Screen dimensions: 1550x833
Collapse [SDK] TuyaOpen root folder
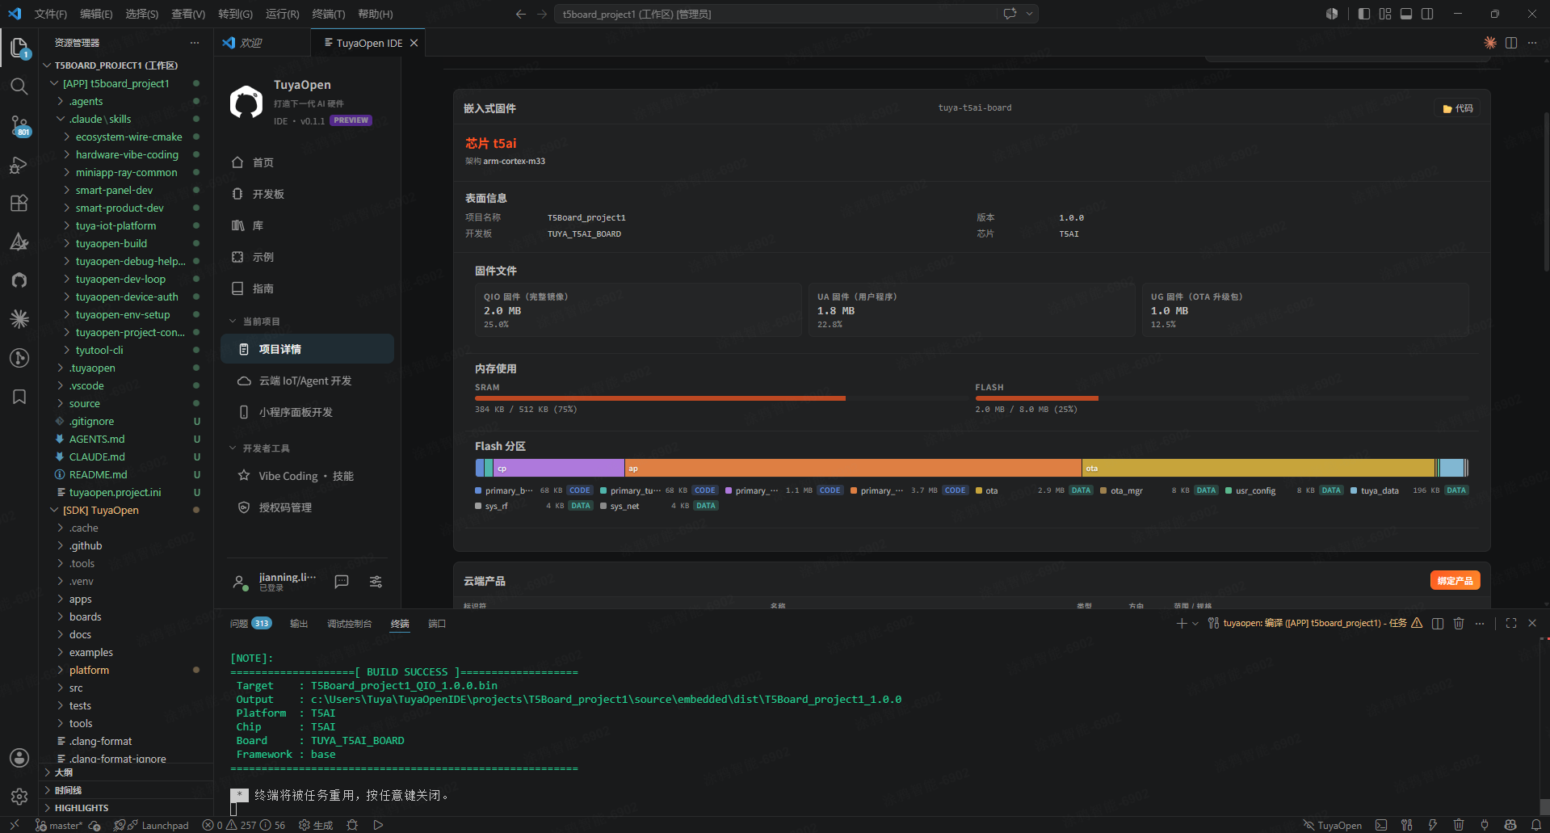pyautogui.click(x=126, y=510)
